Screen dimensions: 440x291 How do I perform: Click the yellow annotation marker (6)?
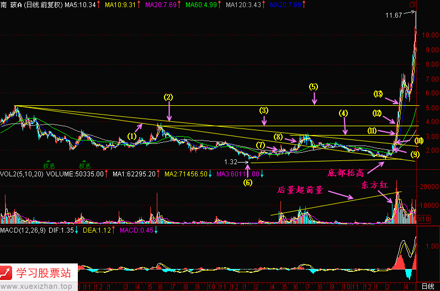tap(247, 182)
